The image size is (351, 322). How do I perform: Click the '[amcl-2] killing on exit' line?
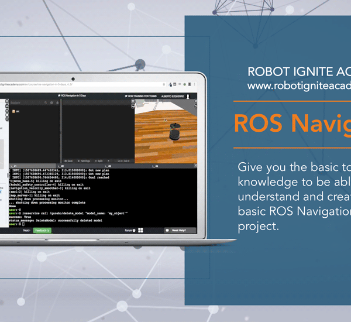click(29, 192)
